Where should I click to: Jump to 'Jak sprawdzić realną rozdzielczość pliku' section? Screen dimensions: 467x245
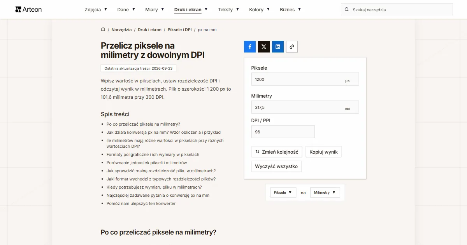coord(161,171)
